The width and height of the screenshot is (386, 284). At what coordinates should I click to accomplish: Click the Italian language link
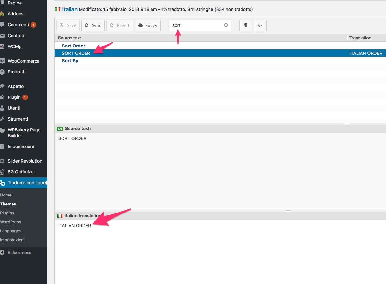70,9
